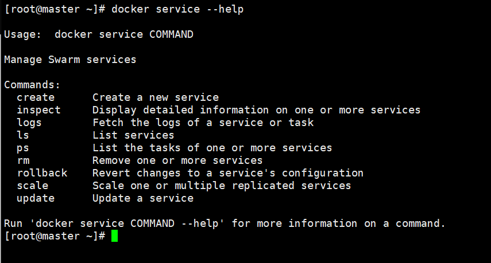This screenshot has width=491, height=263.
Task: Click 'Revert changes to a service's configuration' text
Action: coord(228,173)
